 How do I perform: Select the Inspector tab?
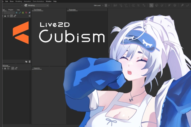[37, 68]
